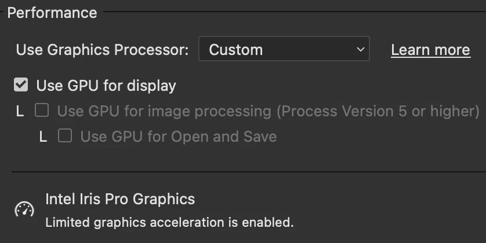Follow the Learn more link
The width and height of the screenshot is (486, 243).
click(430, 50)
